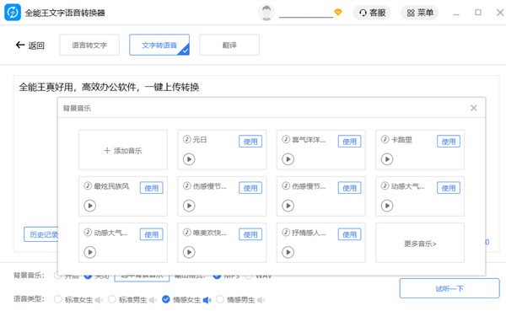This screenshot has width=506, height=311.
Task: Play the 抒情感人 track preview
Action: pos(288,252)
